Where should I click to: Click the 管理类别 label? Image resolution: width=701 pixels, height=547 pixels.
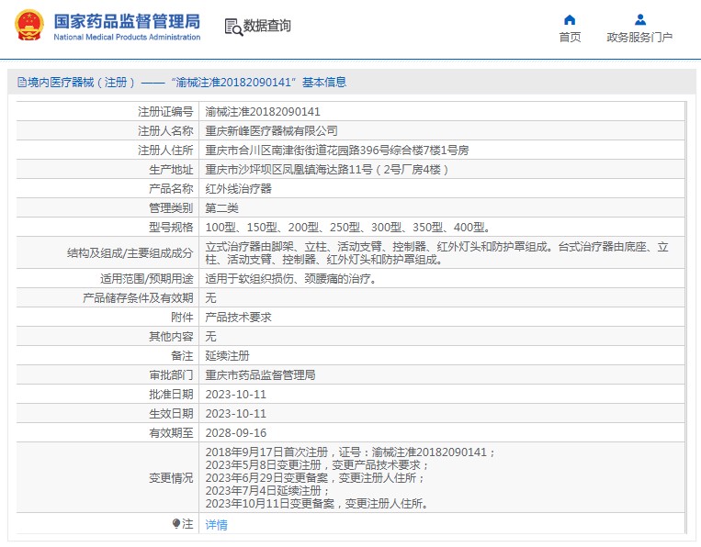click(x=171, y=208)
